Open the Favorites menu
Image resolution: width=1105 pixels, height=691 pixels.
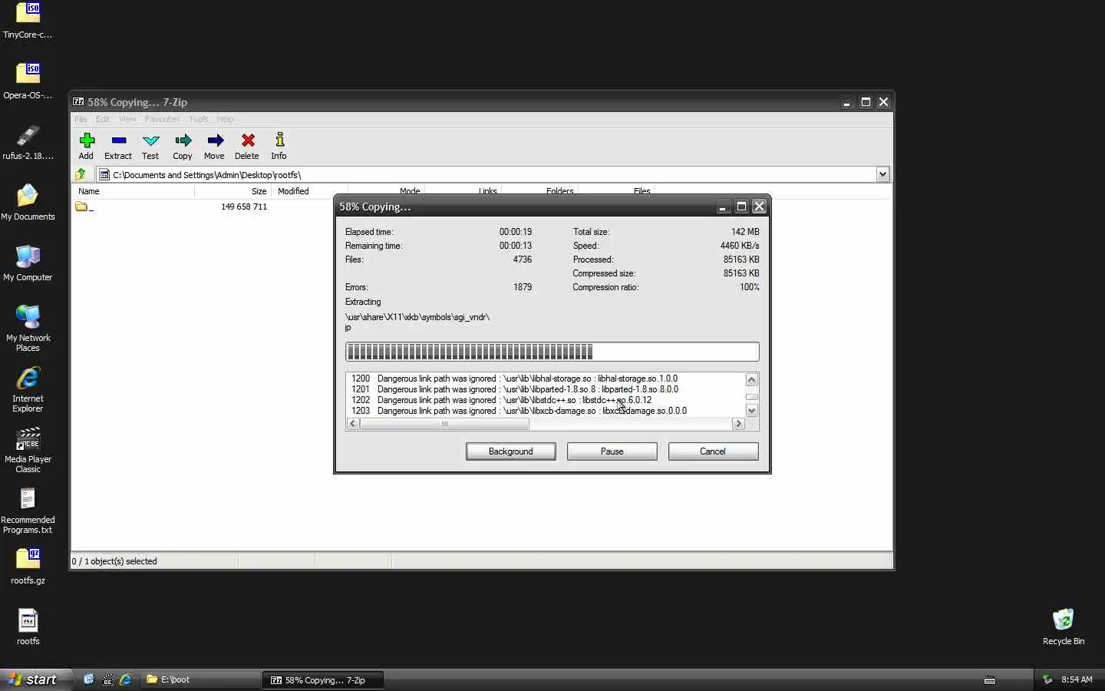(162, 119)
